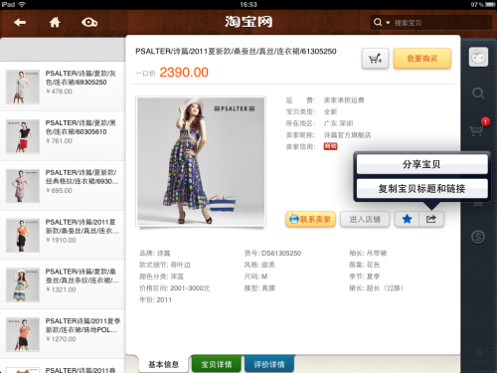Select the ¥1910.00 silk dress listing

click(63, 236)
